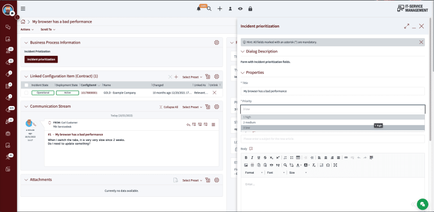Dismiss the mandatory fields hint
The image size is (434, 212).
point(421,42)
